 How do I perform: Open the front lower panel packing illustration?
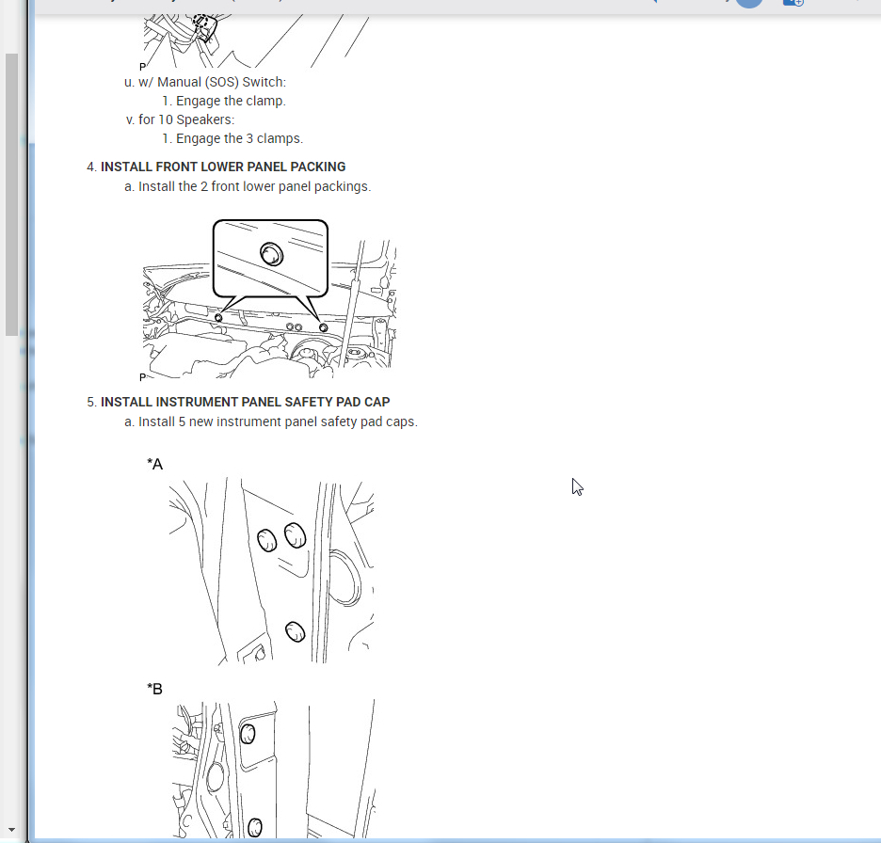point(268,299)
